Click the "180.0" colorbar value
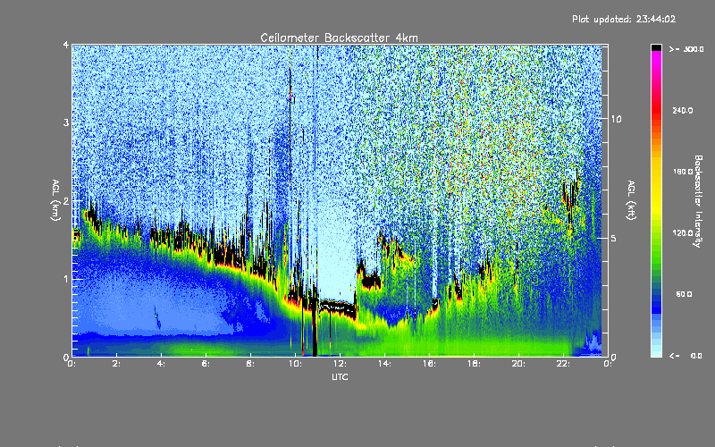The height and width of the screenshot is (447, 715). (x=683, y=172)
